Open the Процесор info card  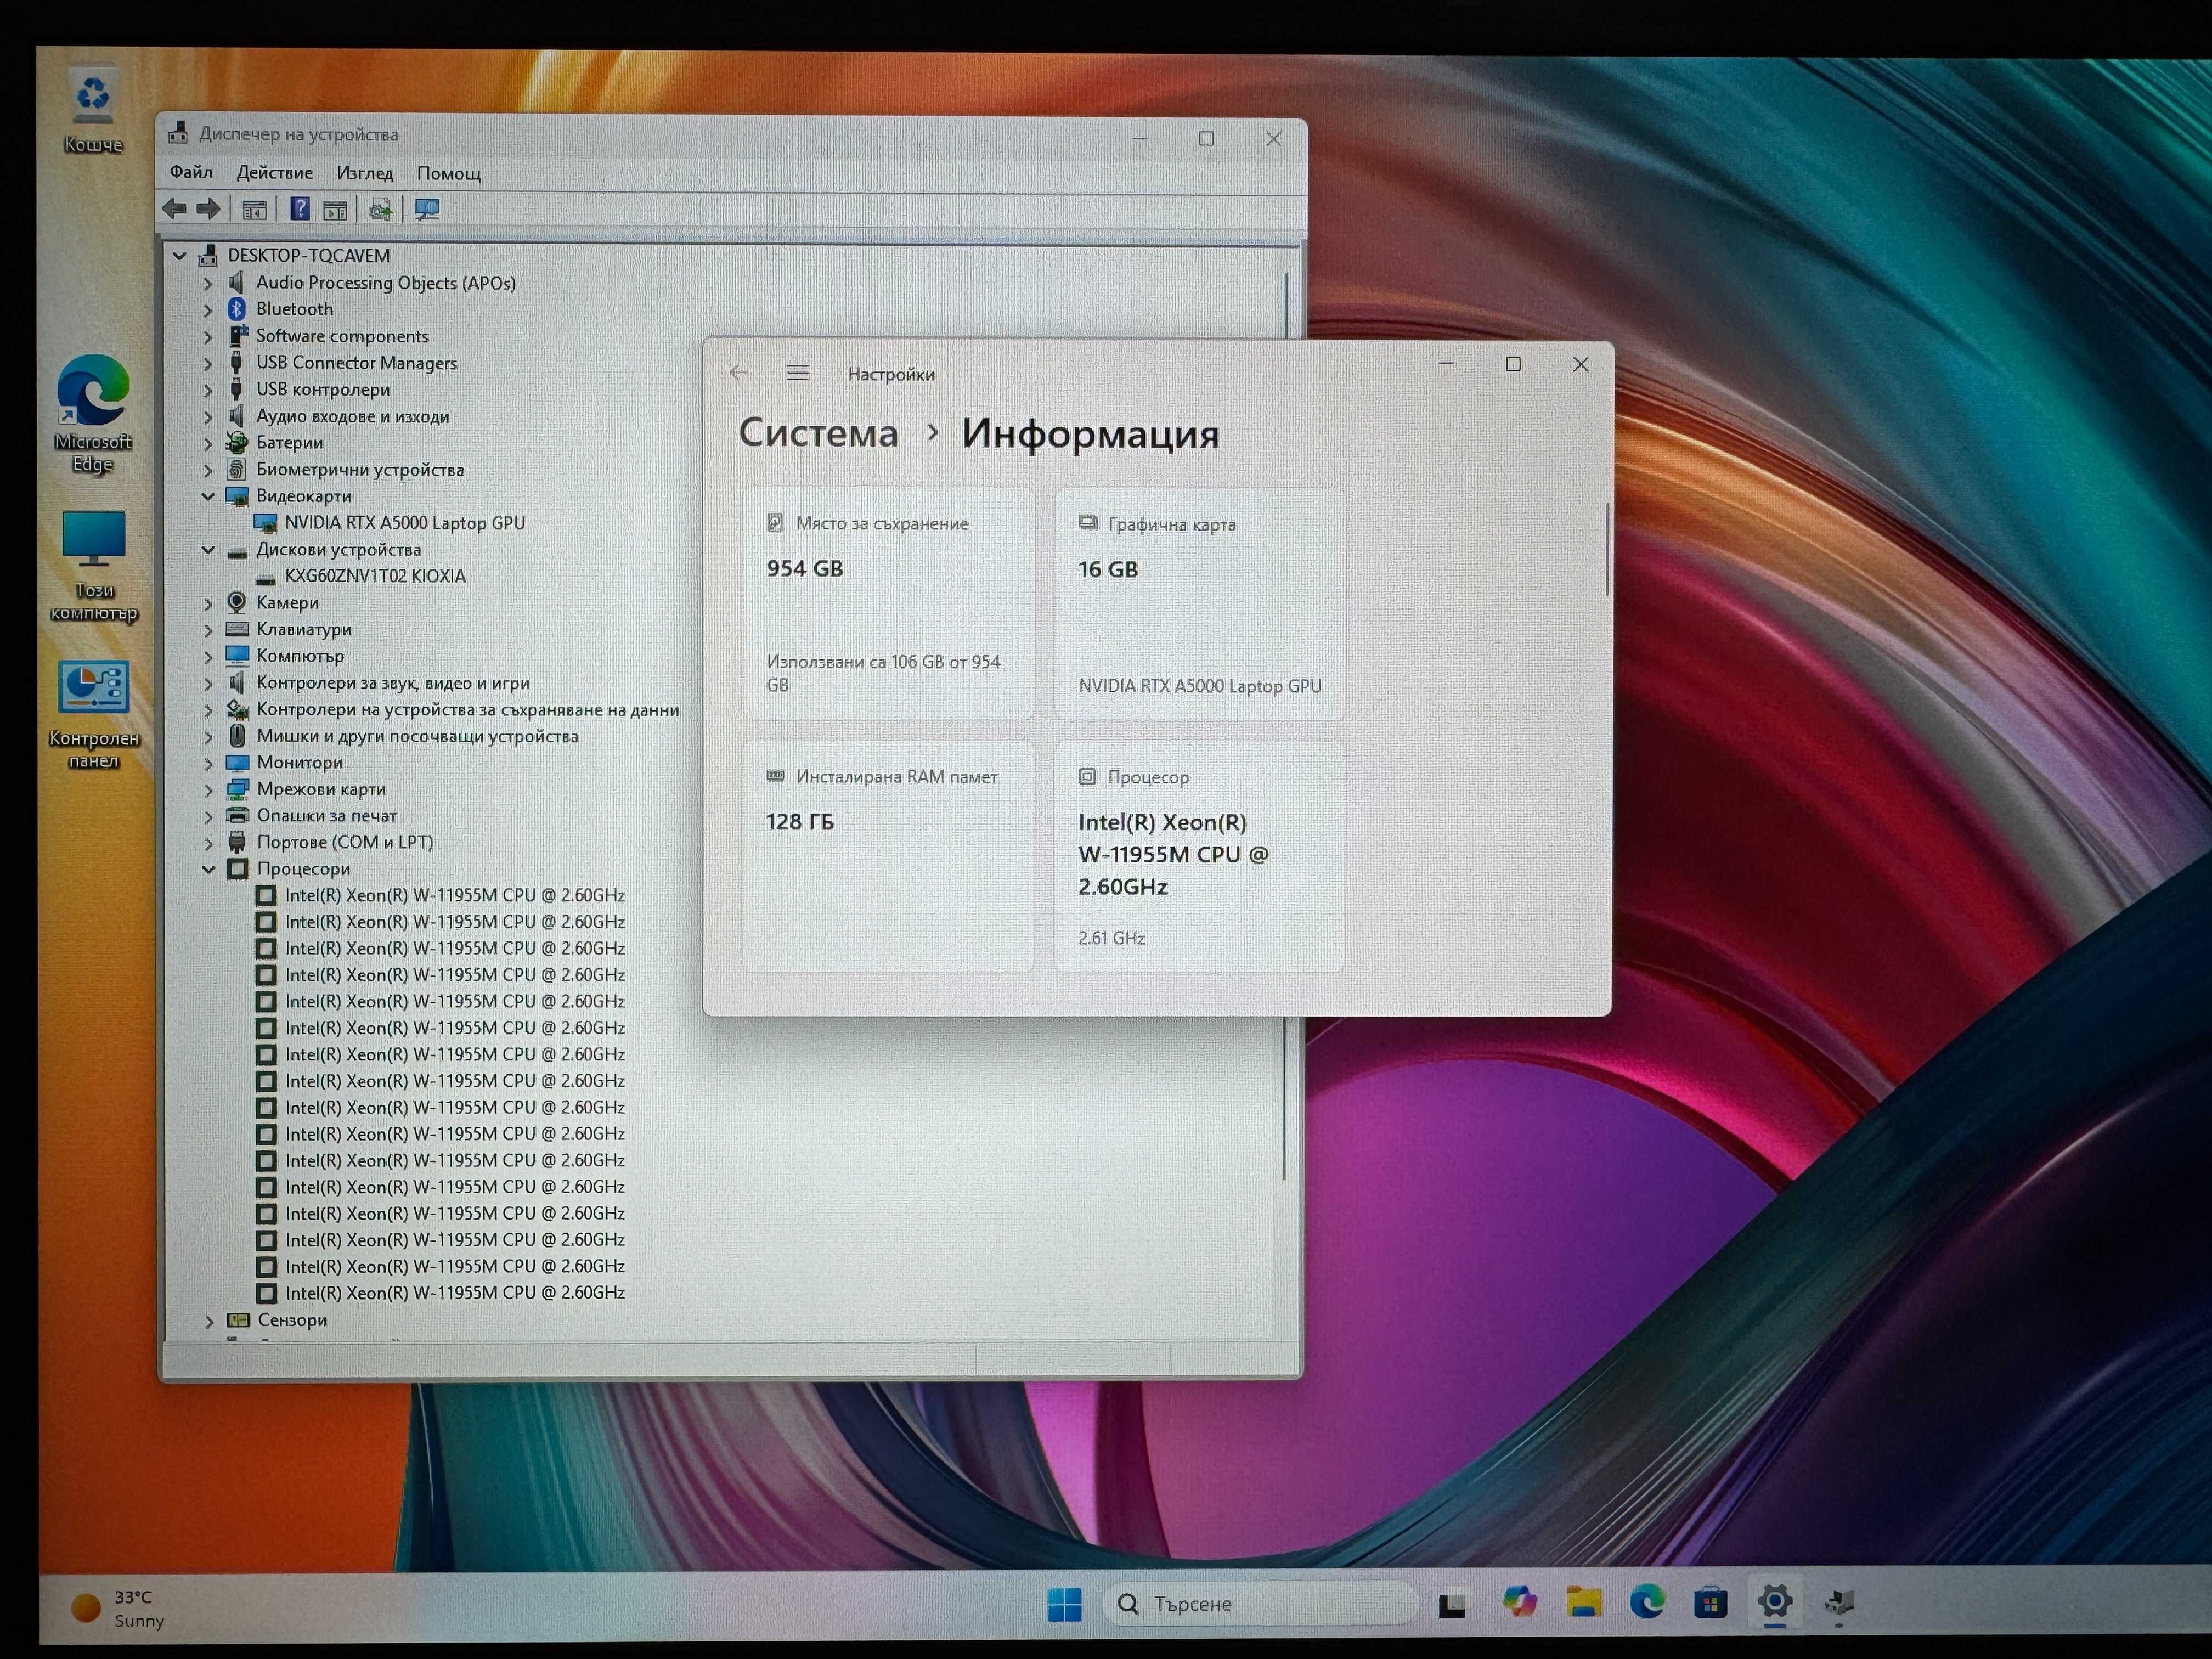point(1199,856)
